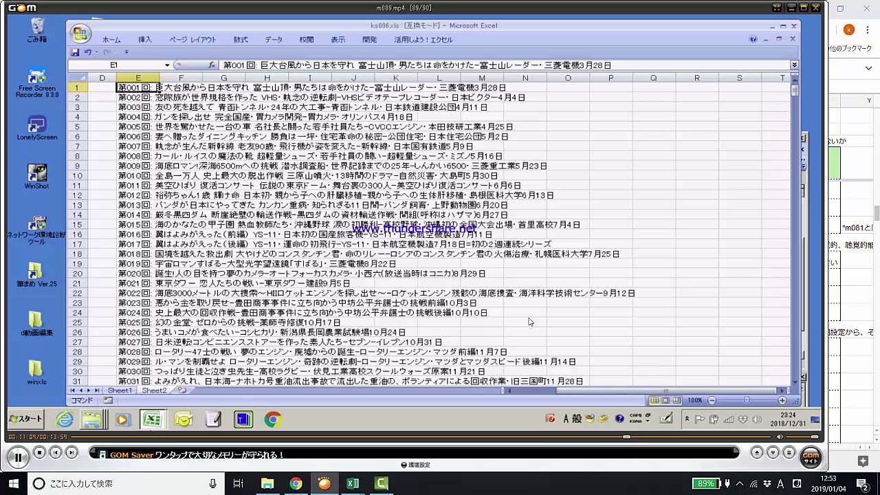Open the WinShot desktop shortcut
The width and height of the screenshot is (880, 495).
tap(36, 177)
